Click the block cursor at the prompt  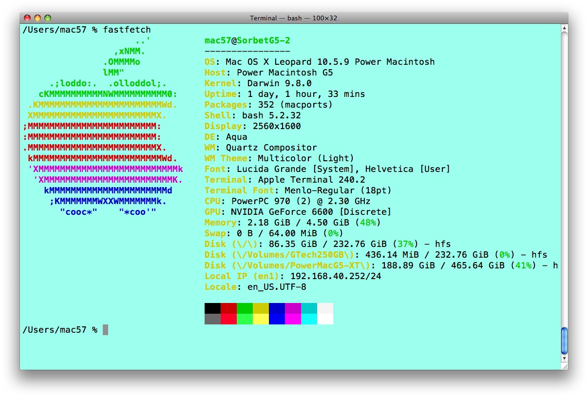[105, 330]
